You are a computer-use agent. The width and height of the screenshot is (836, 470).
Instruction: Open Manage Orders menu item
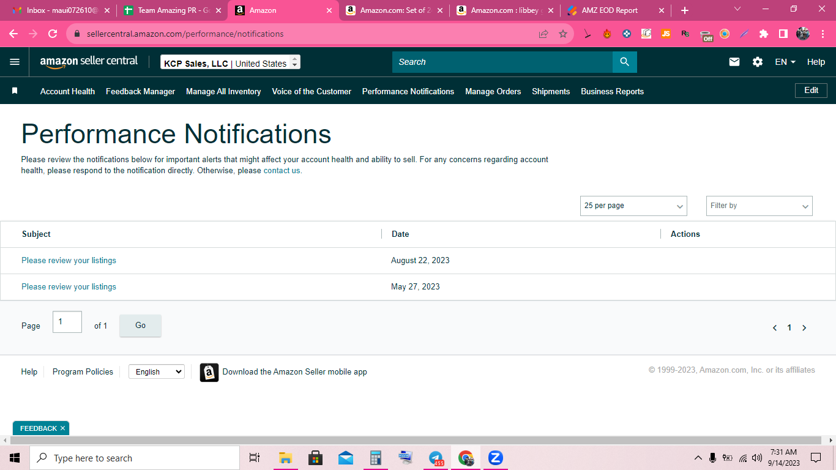pyautogui.click(x=493, y=91)
